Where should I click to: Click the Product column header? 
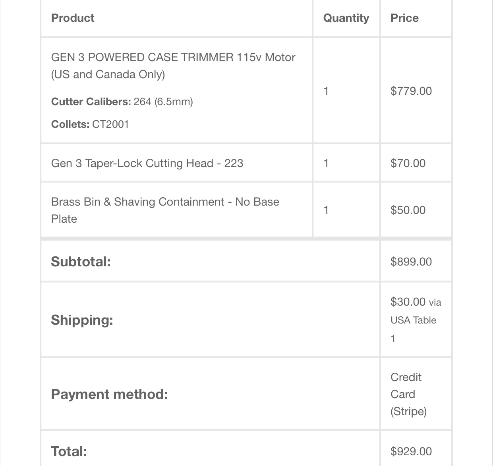point(73,18)
